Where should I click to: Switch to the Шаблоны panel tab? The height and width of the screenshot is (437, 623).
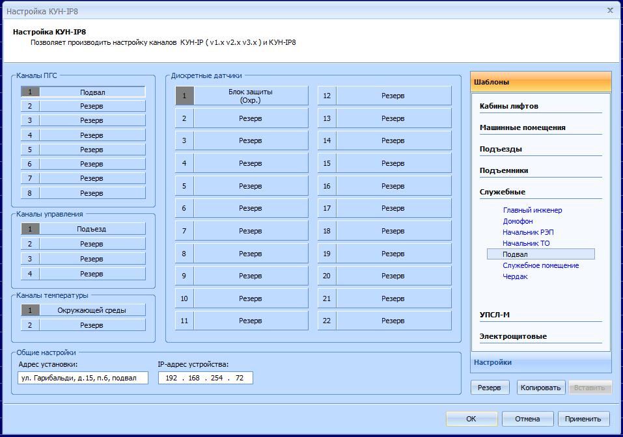coord(540,82)
